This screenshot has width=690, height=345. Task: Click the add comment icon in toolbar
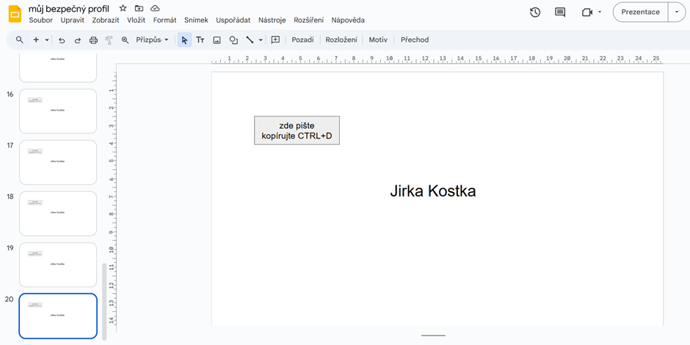(x=275, y=40)
